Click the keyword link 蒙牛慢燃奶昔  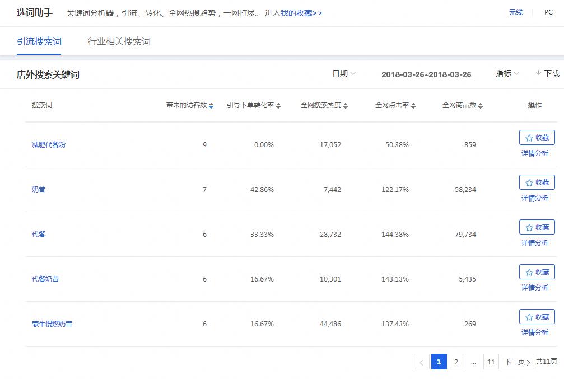53,324
